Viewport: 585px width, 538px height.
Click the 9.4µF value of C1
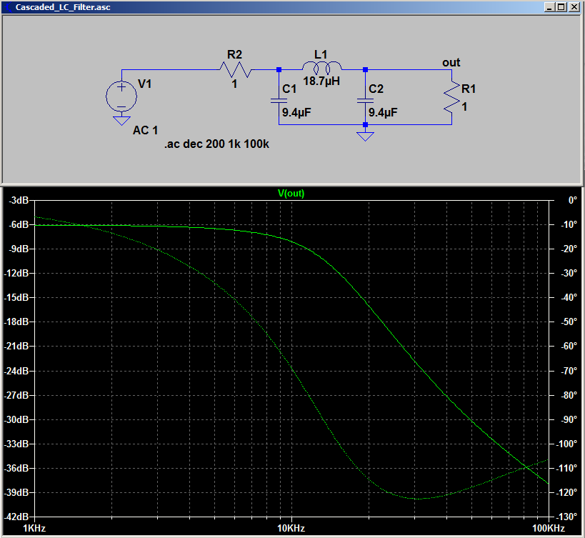tap(296, 112)
